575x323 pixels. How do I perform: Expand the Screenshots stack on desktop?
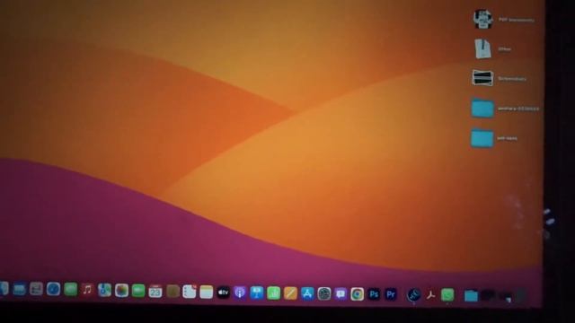pyautogui.click(x=482, y=78)
